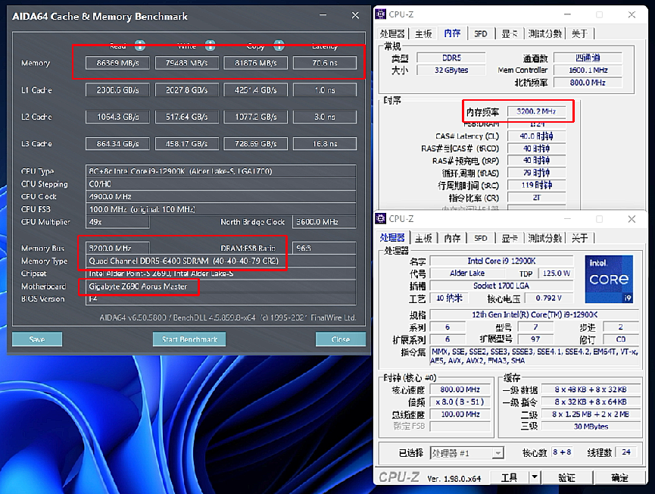The image size is (655, 494).
Task: Open the dropdown arrow next to 工具
Action: [x=535, y=477]
